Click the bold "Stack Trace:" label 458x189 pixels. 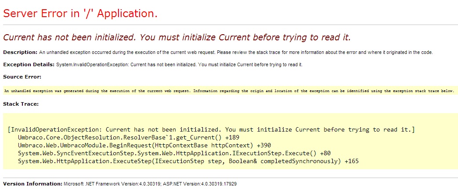pyautogui.click(x=21, y=104)
